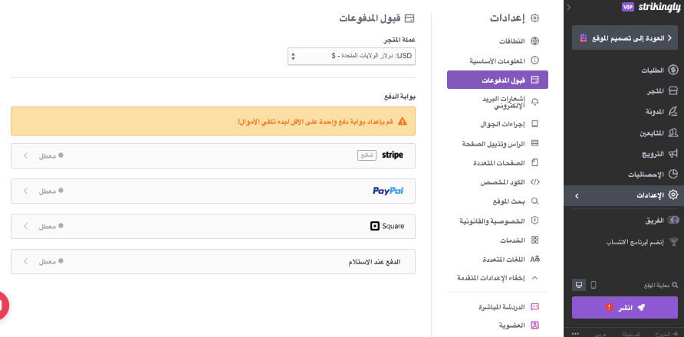Click the globe Domains icon
684x337 pixels.
coord(534,41)
